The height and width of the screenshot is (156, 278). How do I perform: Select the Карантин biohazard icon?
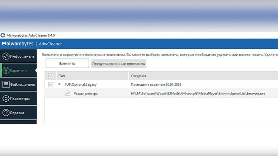6,70
